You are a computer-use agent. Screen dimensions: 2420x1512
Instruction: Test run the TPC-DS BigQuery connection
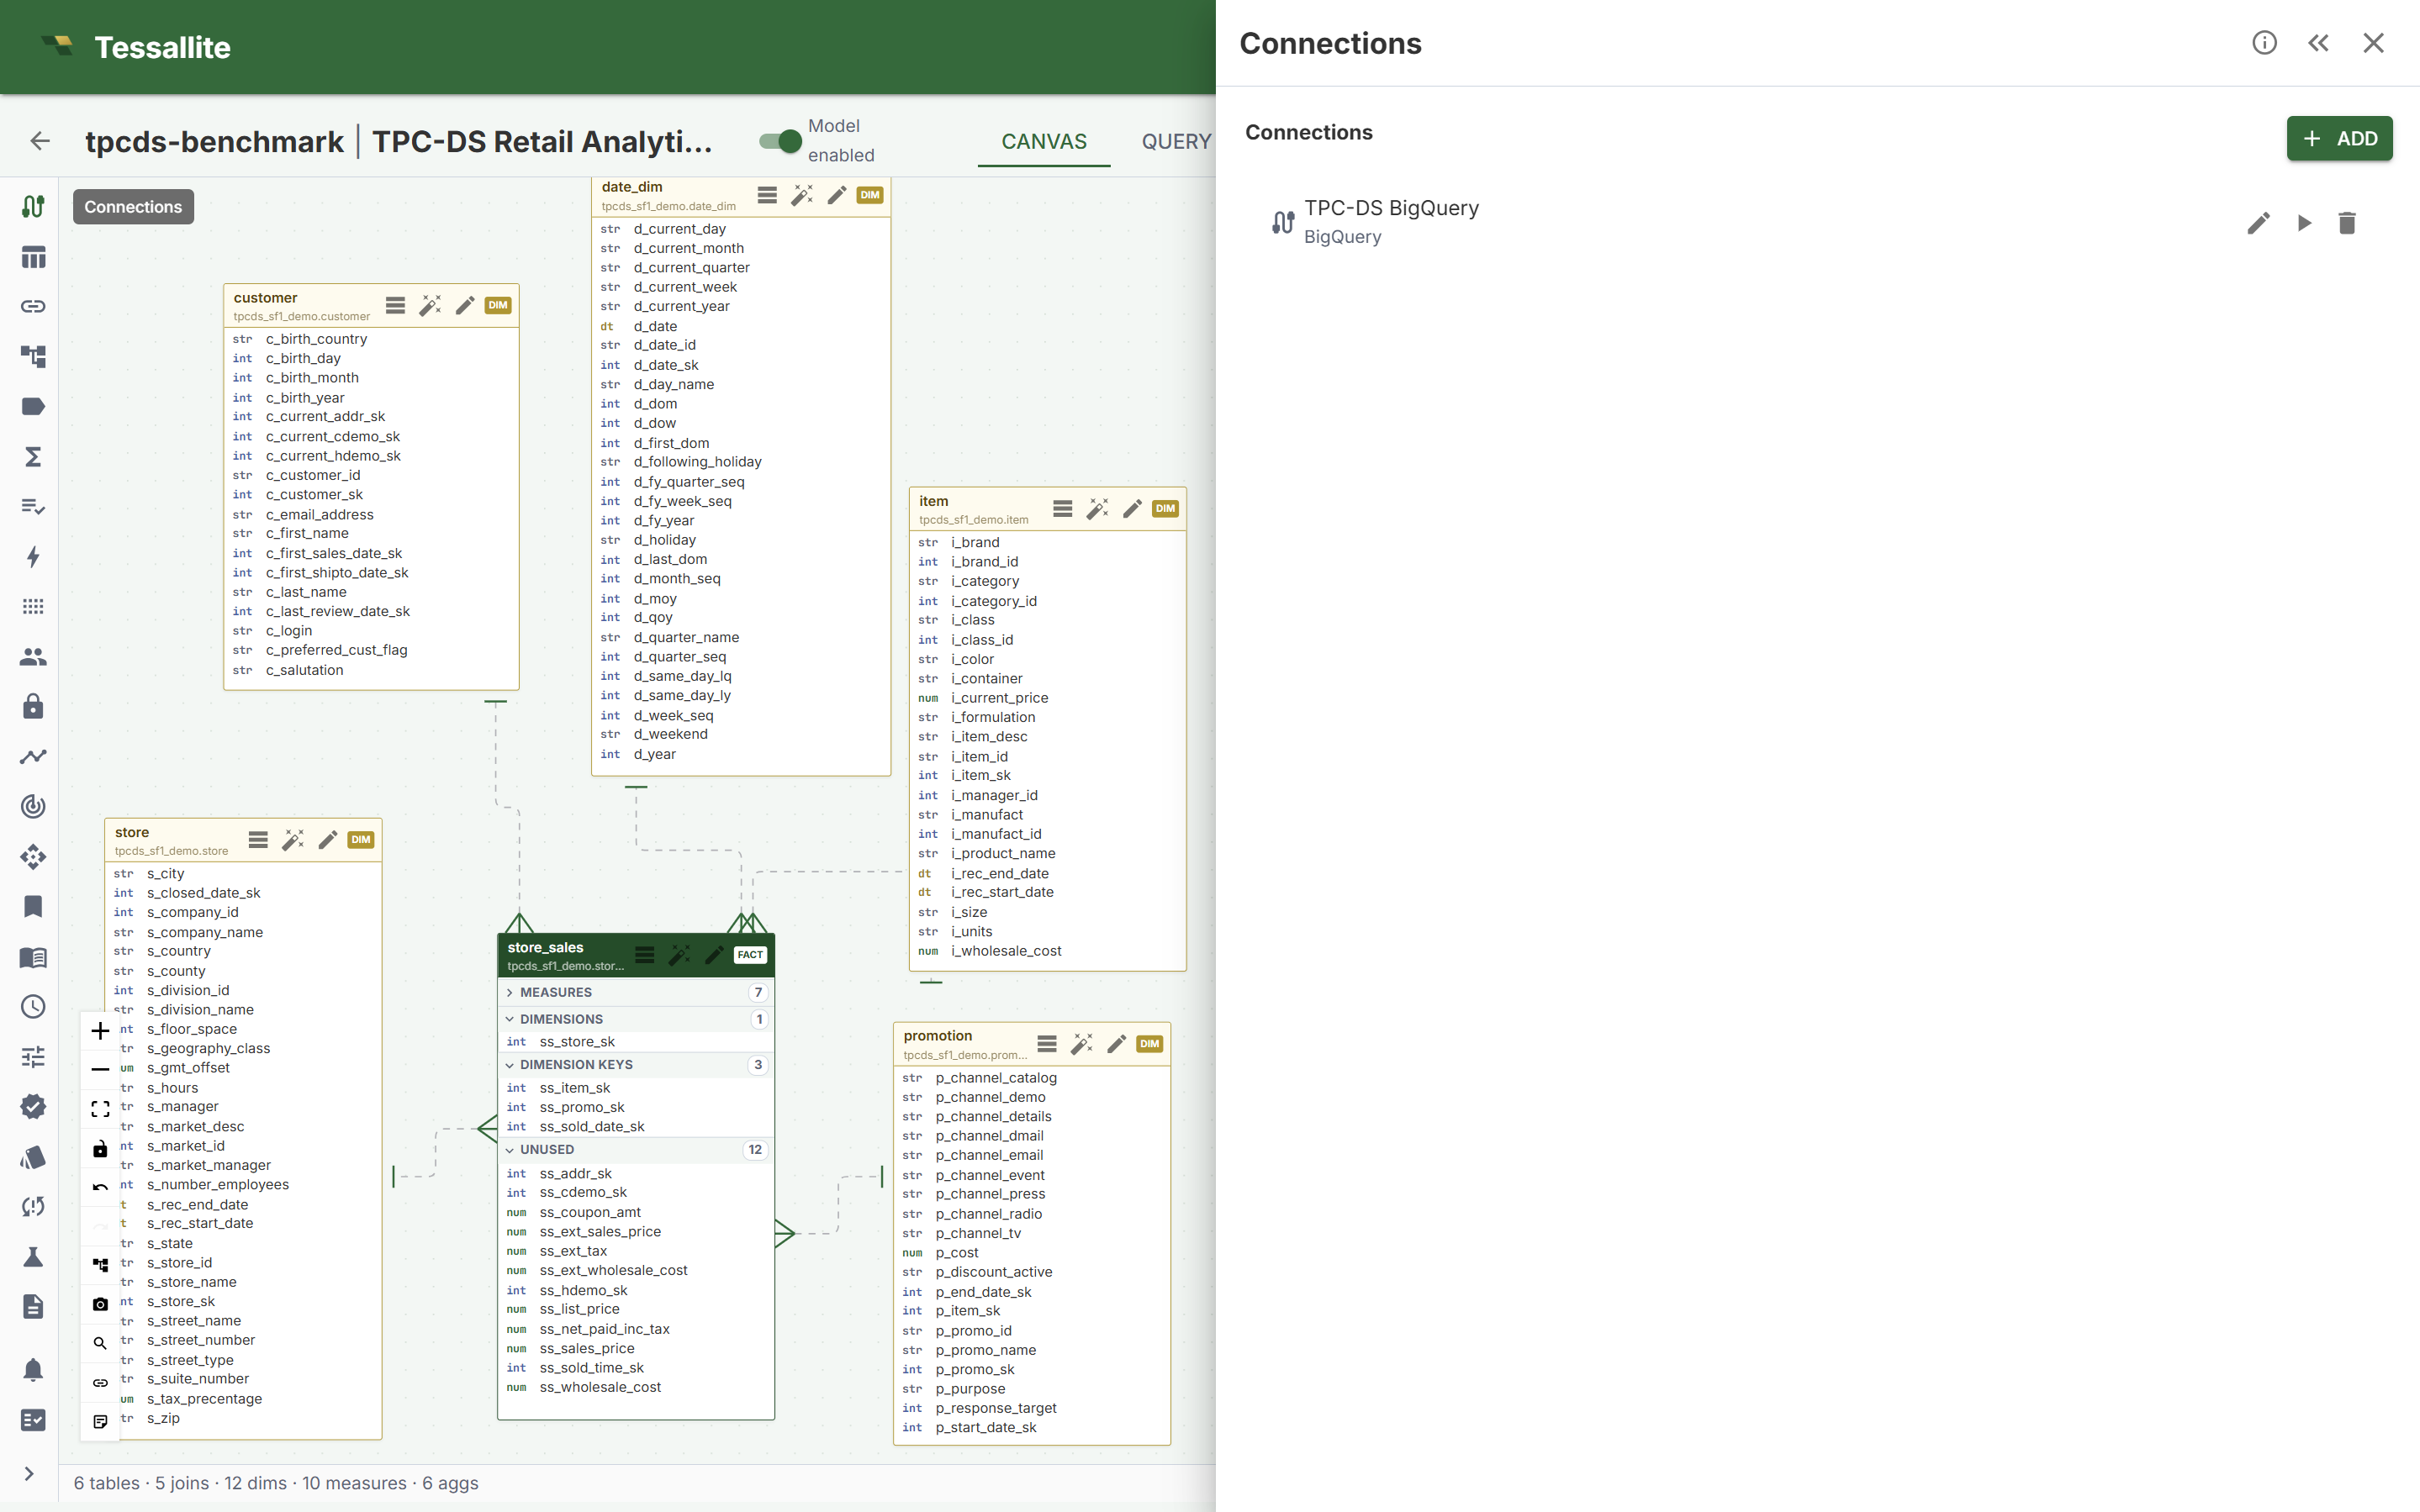tap(2304, 223)
